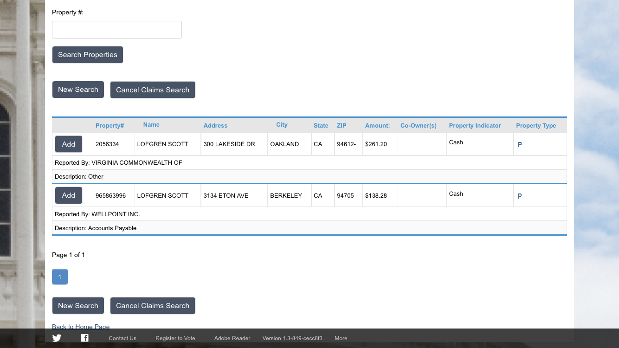Sort by ZIP column header
This screenshot has width=619, height=348.
342,126
